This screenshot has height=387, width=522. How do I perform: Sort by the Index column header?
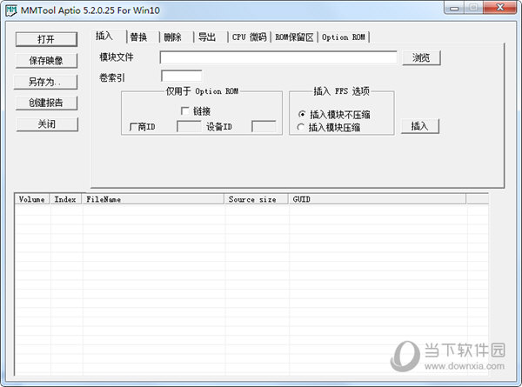(65, 199)
